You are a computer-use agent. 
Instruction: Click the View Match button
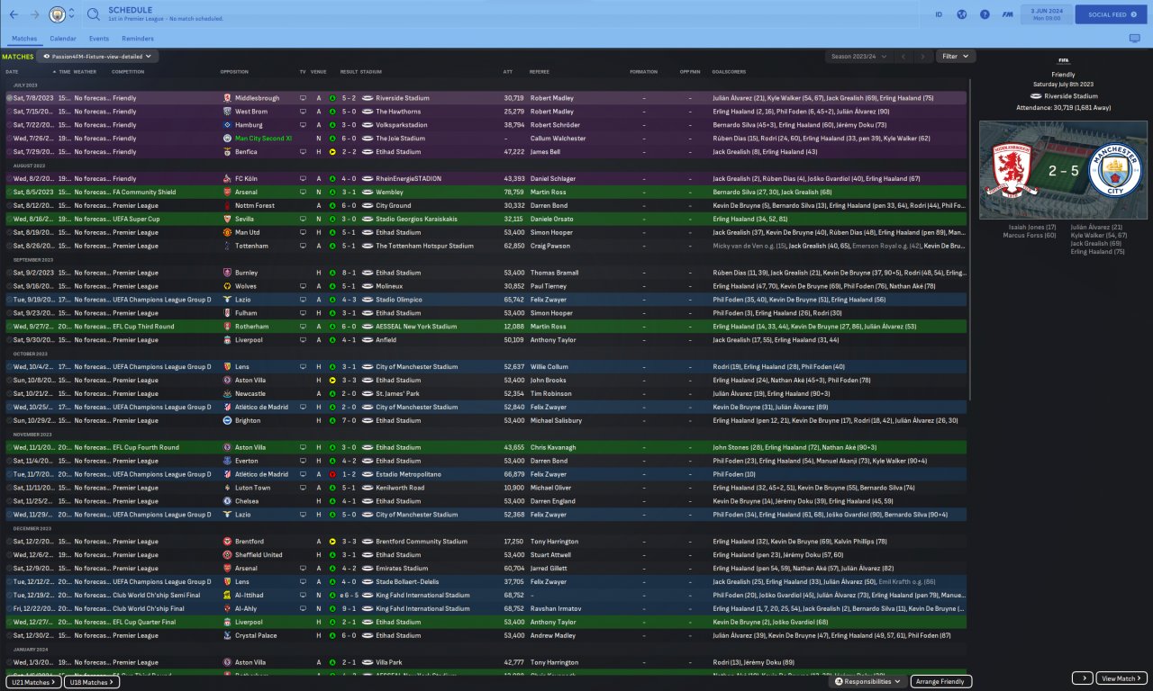(1121, 678)
